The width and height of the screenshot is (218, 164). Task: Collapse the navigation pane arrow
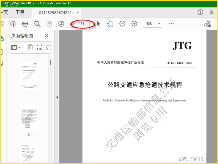(57, 97)
